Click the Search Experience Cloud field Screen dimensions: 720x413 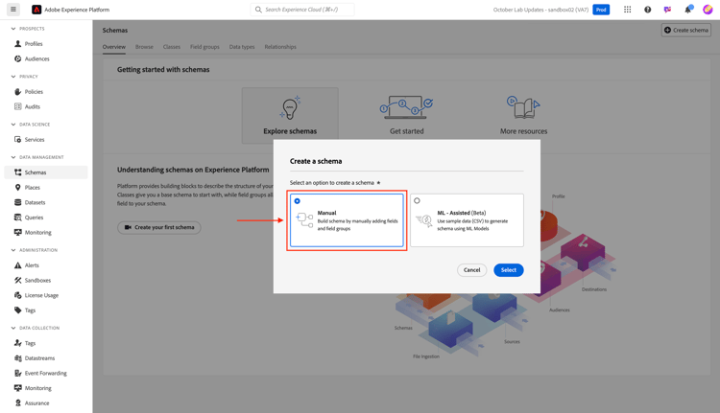(x=302, y=10)
